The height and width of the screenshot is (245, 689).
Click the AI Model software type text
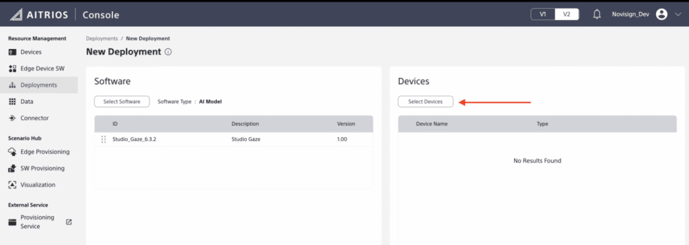pos(211,101)
